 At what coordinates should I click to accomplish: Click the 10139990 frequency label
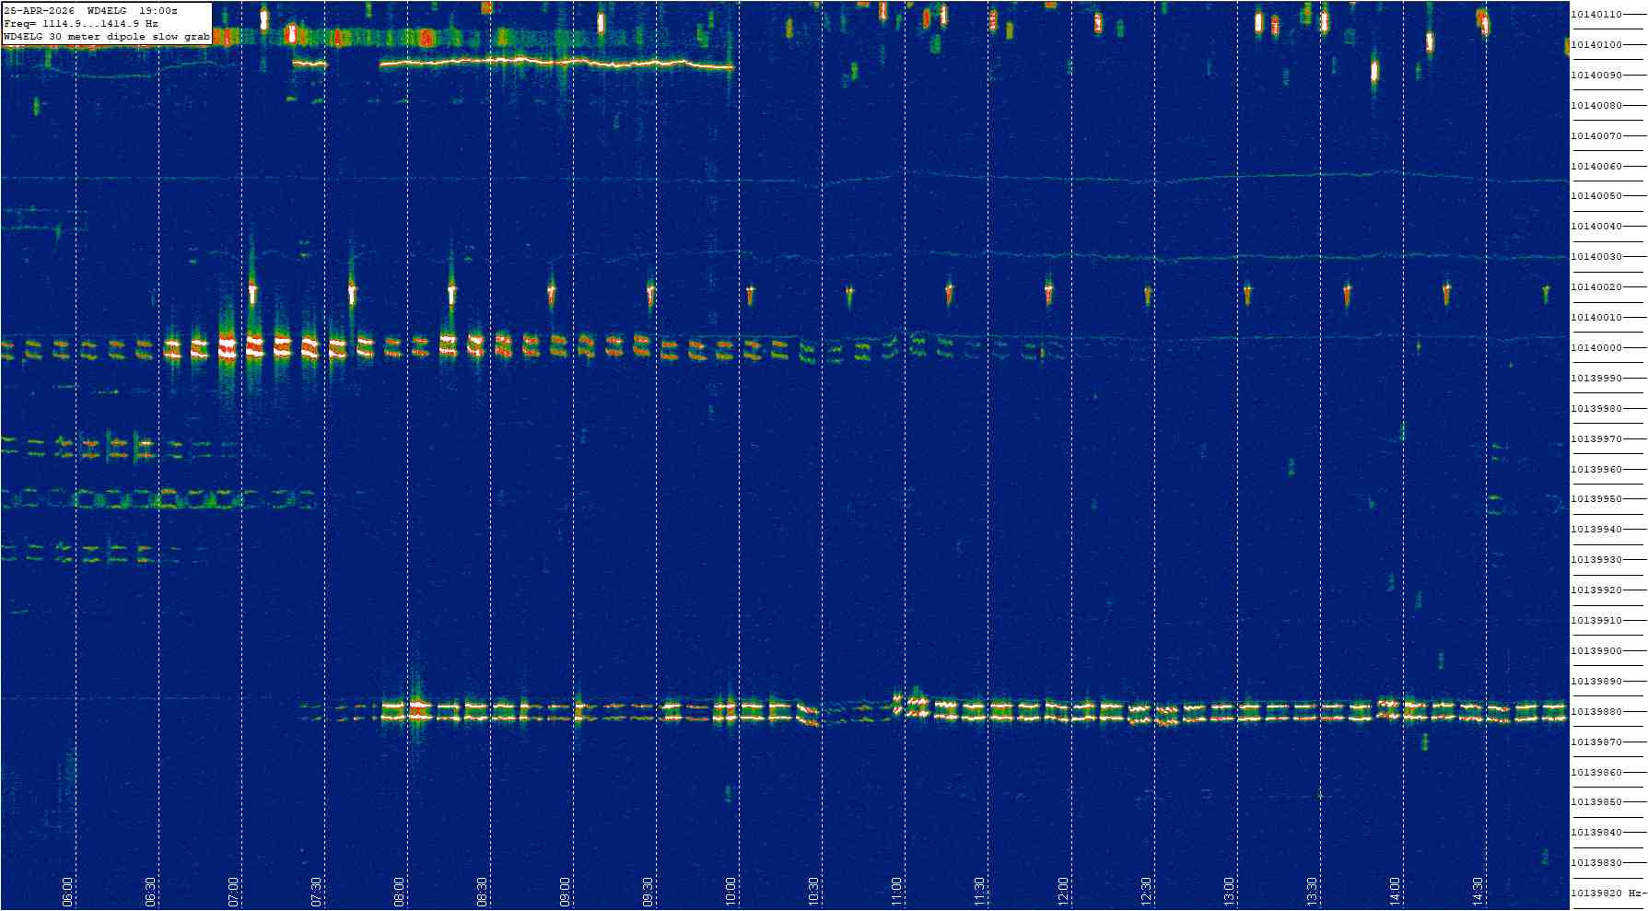coord(1596,379)
